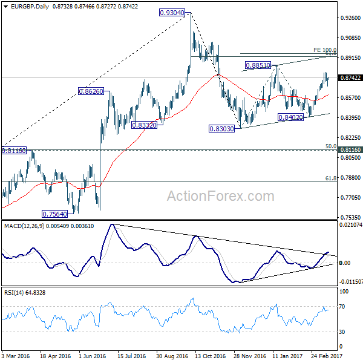Click the MACD scale value -0.011507
Screen dimensions: 363x363
click(350, 281)
